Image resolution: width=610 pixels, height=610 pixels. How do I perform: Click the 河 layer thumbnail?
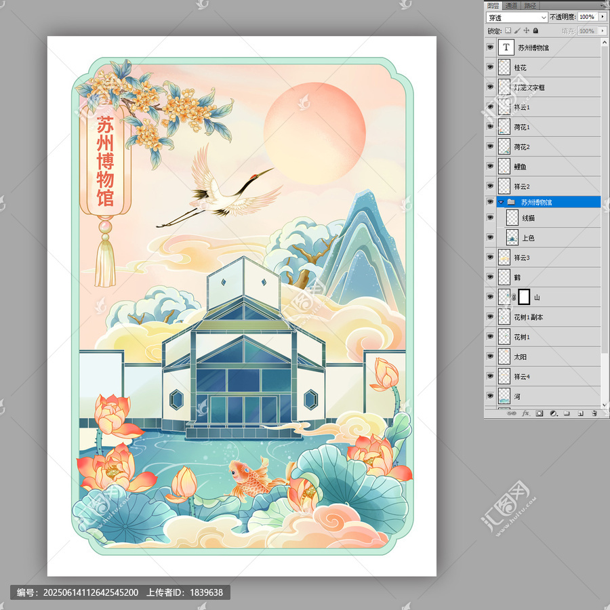click(504, 396)
